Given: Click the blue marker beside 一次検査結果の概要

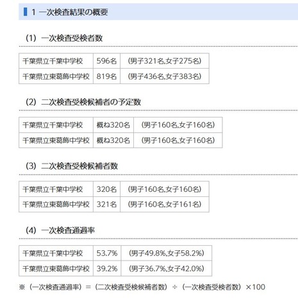Looking at the screenshot, I should click(x=26, y=12).
